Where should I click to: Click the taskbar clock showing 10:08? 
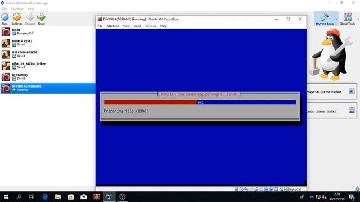coord(336,197)
